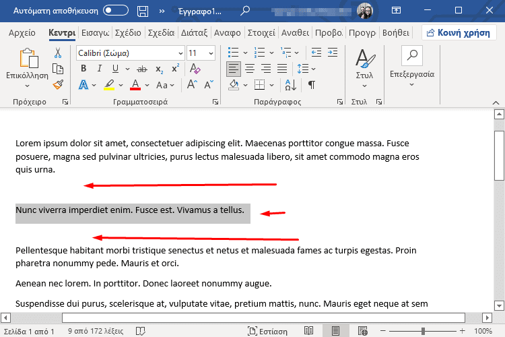The image size is (505, 337).
Task: Click the Numbering list icon
Action: pyautogui.click(x=259, y=53)
